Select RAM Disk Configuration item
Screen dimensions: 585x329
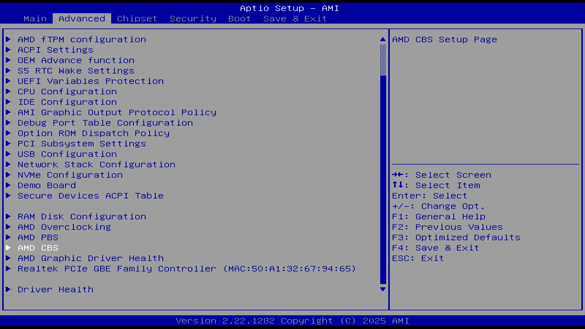click(x=82, y=217)
